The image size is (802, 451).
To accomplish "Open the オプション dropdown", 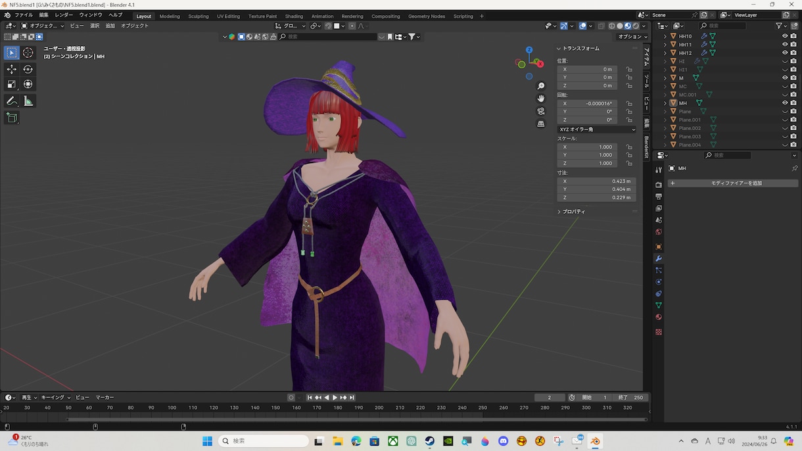I will [632, 37].
